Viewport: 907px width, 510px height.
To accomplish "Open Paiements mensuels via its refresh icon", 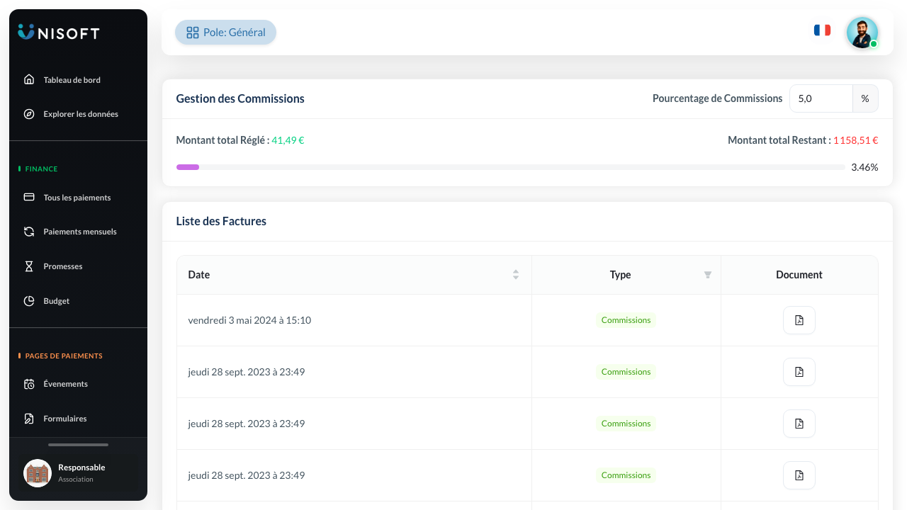I will [29, 232].
